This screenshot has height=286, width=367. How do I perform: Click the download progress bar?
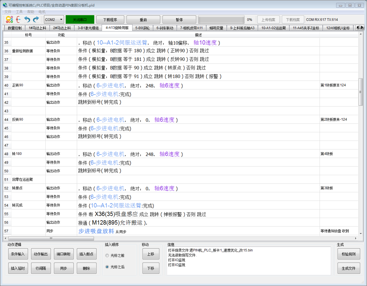(x=221, y=20)
